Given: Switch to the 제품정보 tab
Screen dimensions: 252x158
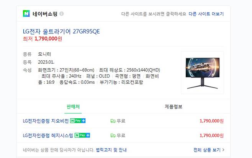Looking at the screenshot, I should pos(173,106).
